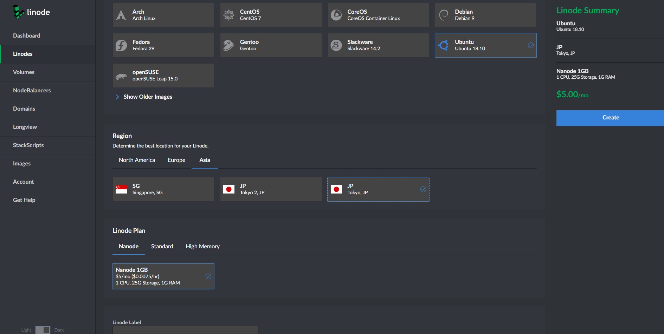
Task: Open the High Memory plan tab
Action: tap(202, 247)
